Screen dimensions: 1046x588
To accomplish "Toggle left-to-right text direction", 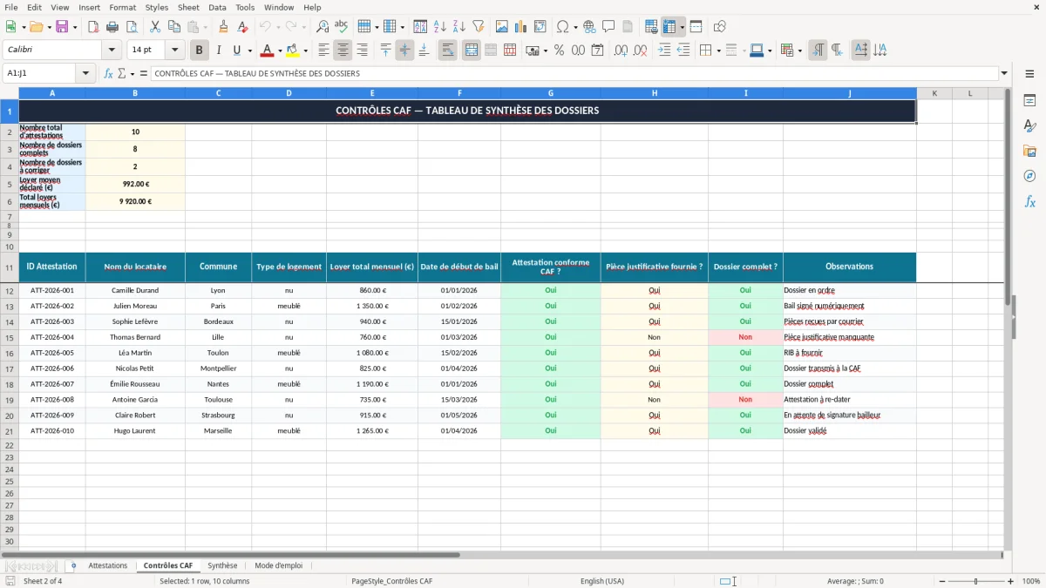I will coord(818,51).
